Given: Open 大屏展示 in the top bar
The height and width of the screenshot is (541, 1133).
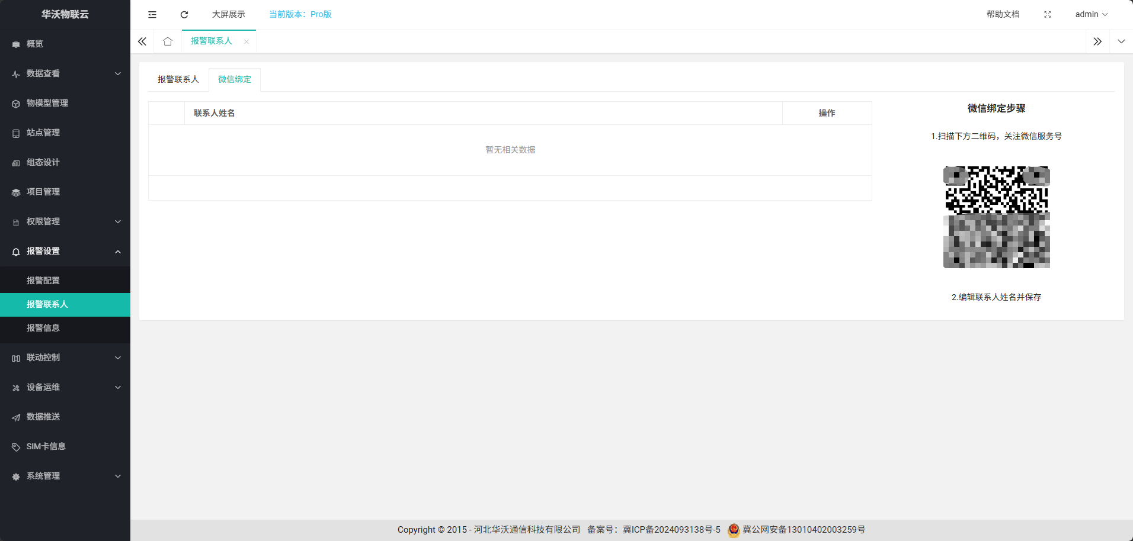Looking at the screenshot, I should tap(229, 14).
